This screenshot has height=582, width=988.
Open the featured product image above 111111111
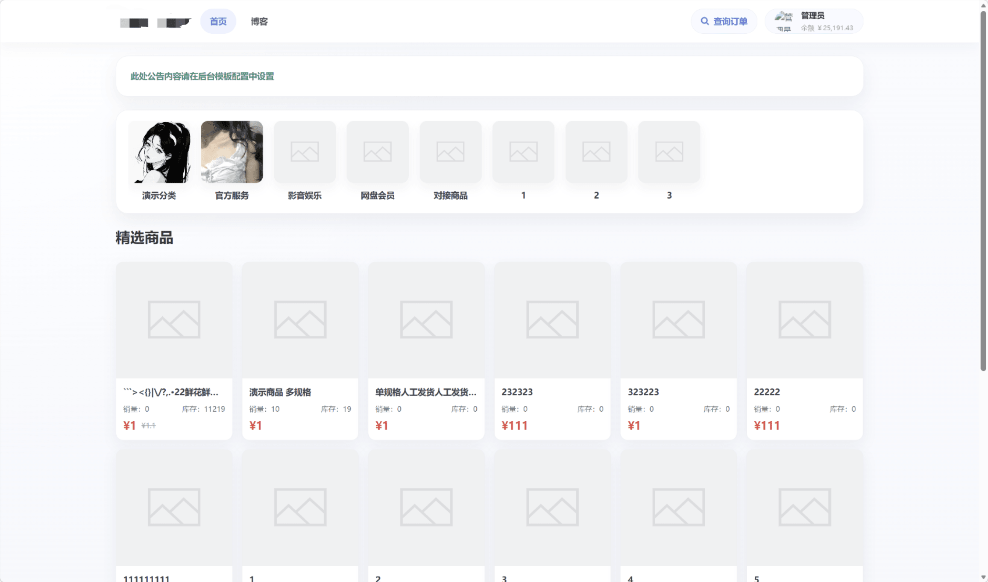click(x=174, y=507)
